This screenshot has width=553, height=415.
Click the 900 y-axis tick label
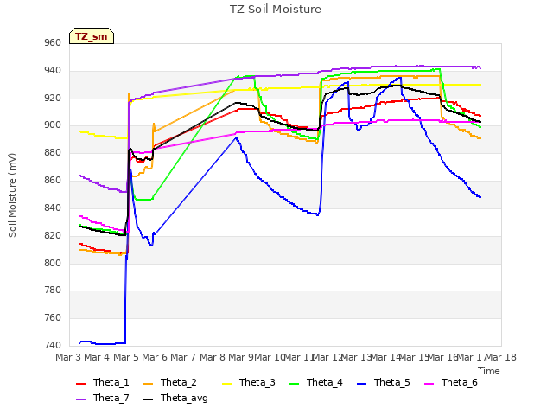tap(53, 125)
